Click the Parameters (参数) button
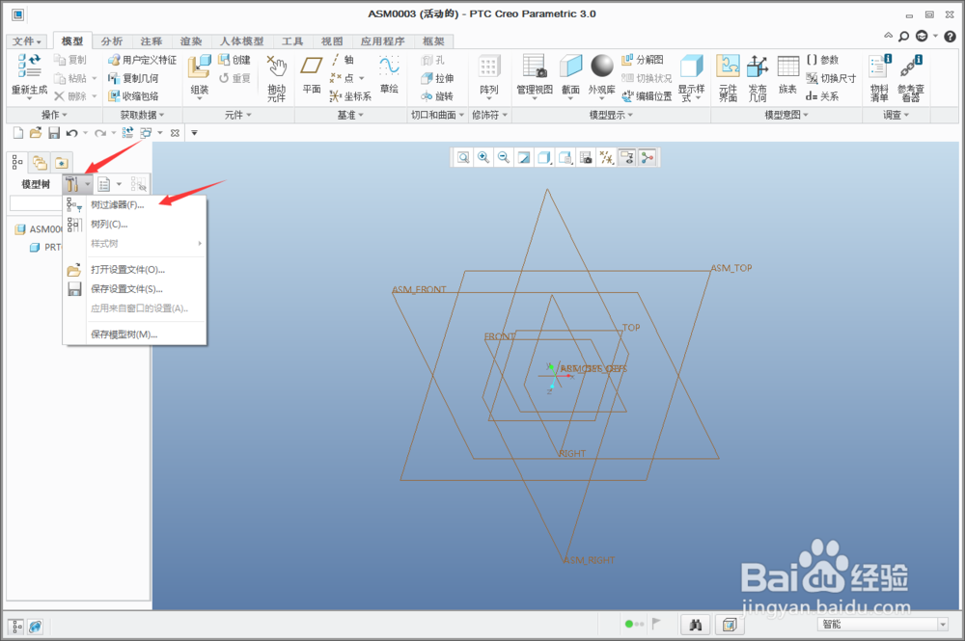This screenshot has width=965, height=641. coord(822,60)
